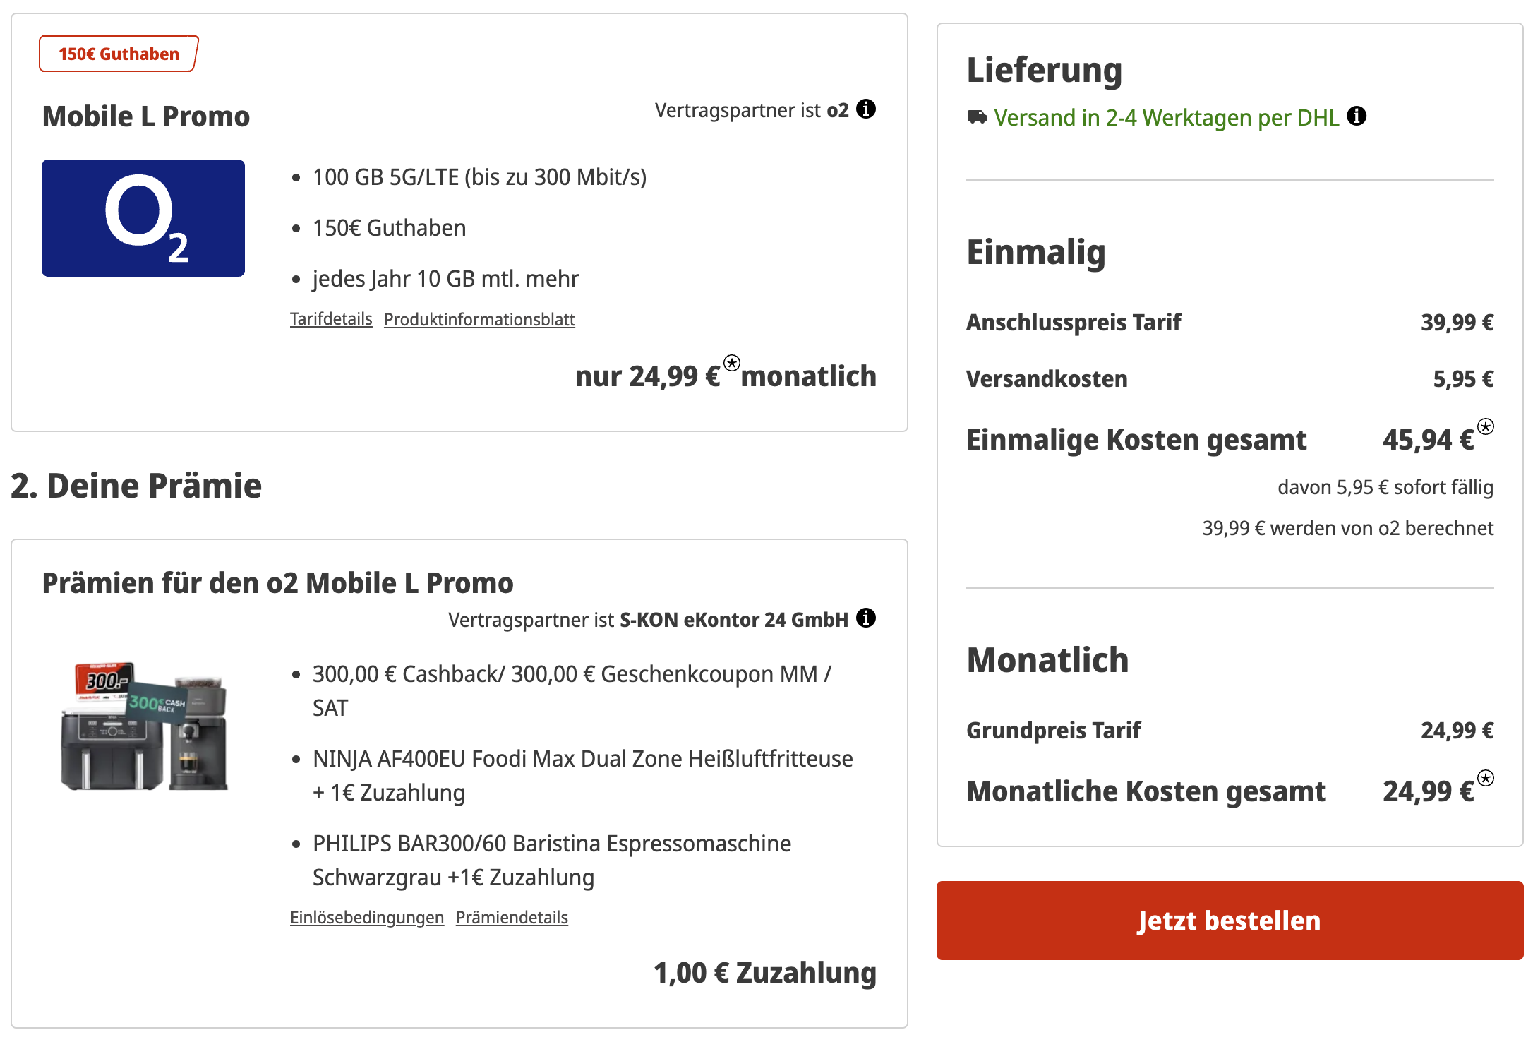Image resolution: width=1533 pixels, height=1042 pixels.
Task: Click the 'Mobile L Promo' tariff title
Action: [146, 116]
